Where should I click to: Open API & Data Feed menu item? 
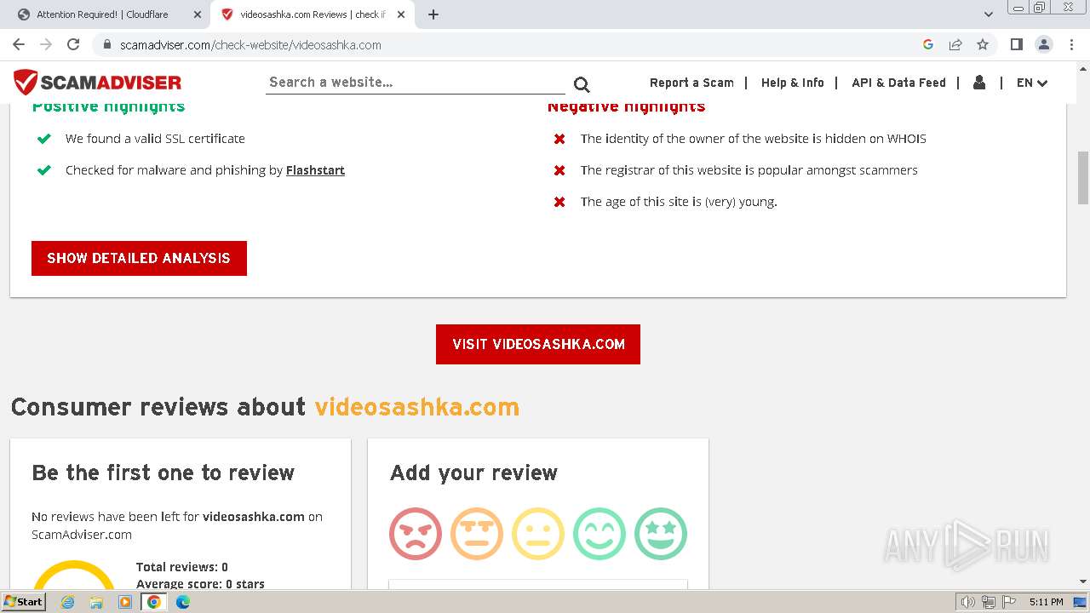[898, 83]
